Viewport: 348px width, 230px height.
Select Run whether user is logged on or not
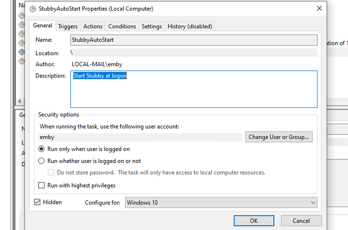pos(42,161)
